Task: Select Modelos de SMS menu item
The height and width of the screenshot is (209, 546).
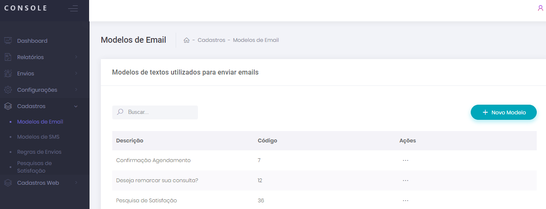Action: click(38, 137)
